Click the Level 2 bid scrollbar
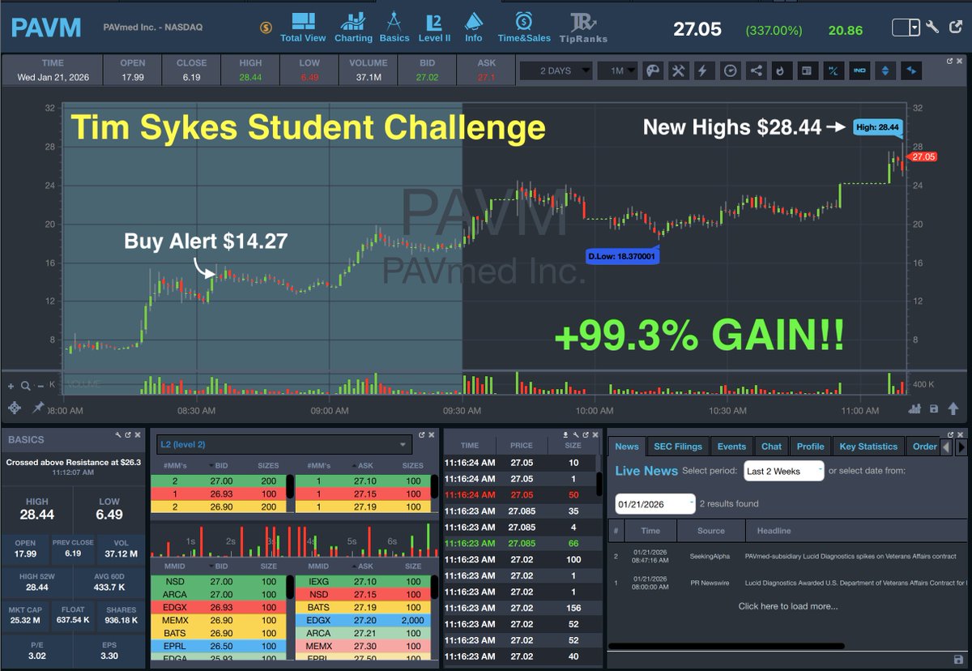This screenshot has height=671, width=972. tap(290, 486)
